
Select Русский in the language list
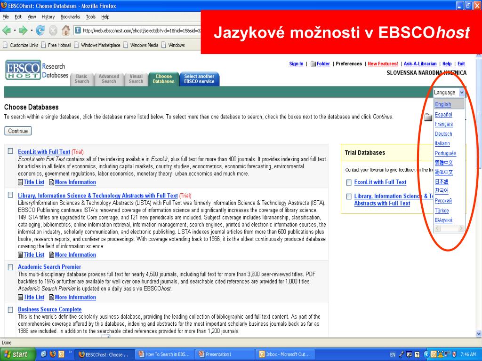pyautogui.click(x=443, y=201)
